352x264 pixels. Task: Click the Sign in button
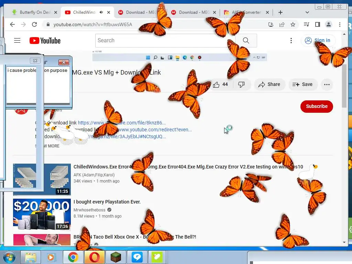[318, 41]
